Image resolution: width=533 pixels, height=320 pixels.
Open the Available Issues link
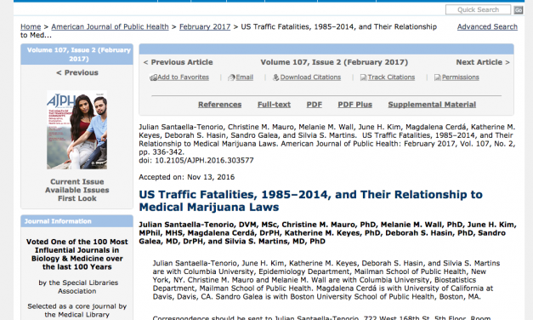77,190
